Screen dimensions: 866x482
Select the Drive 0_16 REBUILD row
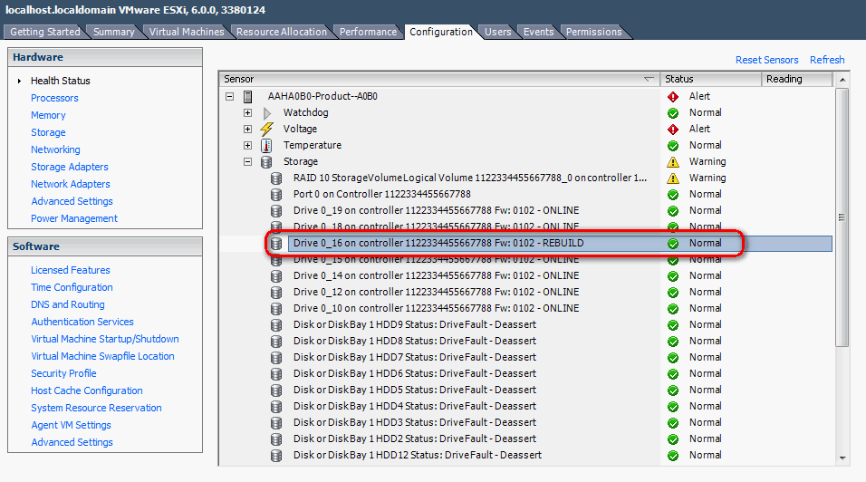click(560, 244)
